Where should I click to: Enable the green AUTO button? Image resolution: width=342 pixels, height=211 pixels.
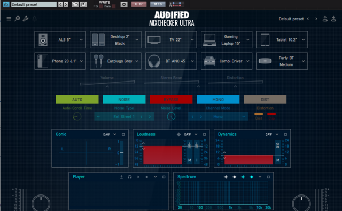[77, 100]
